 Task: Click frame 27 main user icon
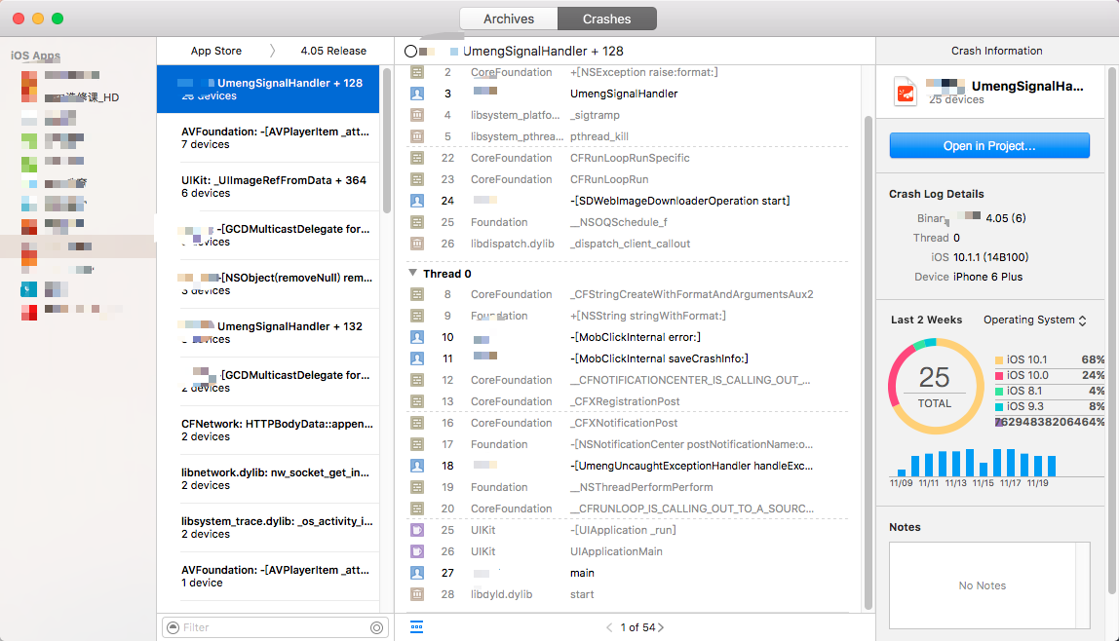[x=417, y=573]
